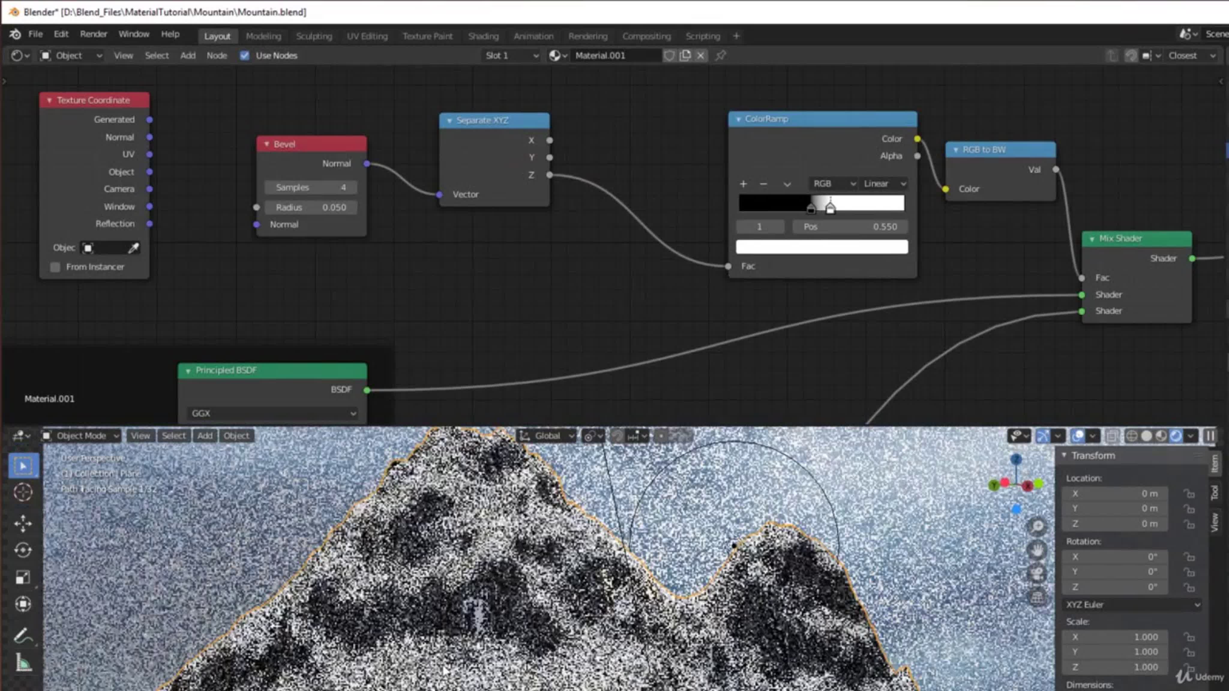Pin the material with pushpin icon
This screenshot has height=691, width=1229.
[720, 55]
